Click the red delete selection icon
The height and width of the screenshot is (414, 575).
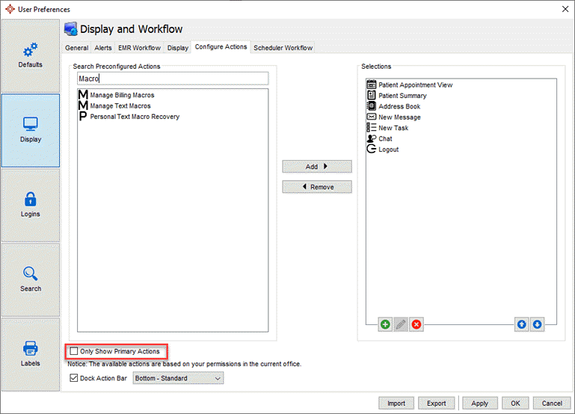click(x=416, y=324)
